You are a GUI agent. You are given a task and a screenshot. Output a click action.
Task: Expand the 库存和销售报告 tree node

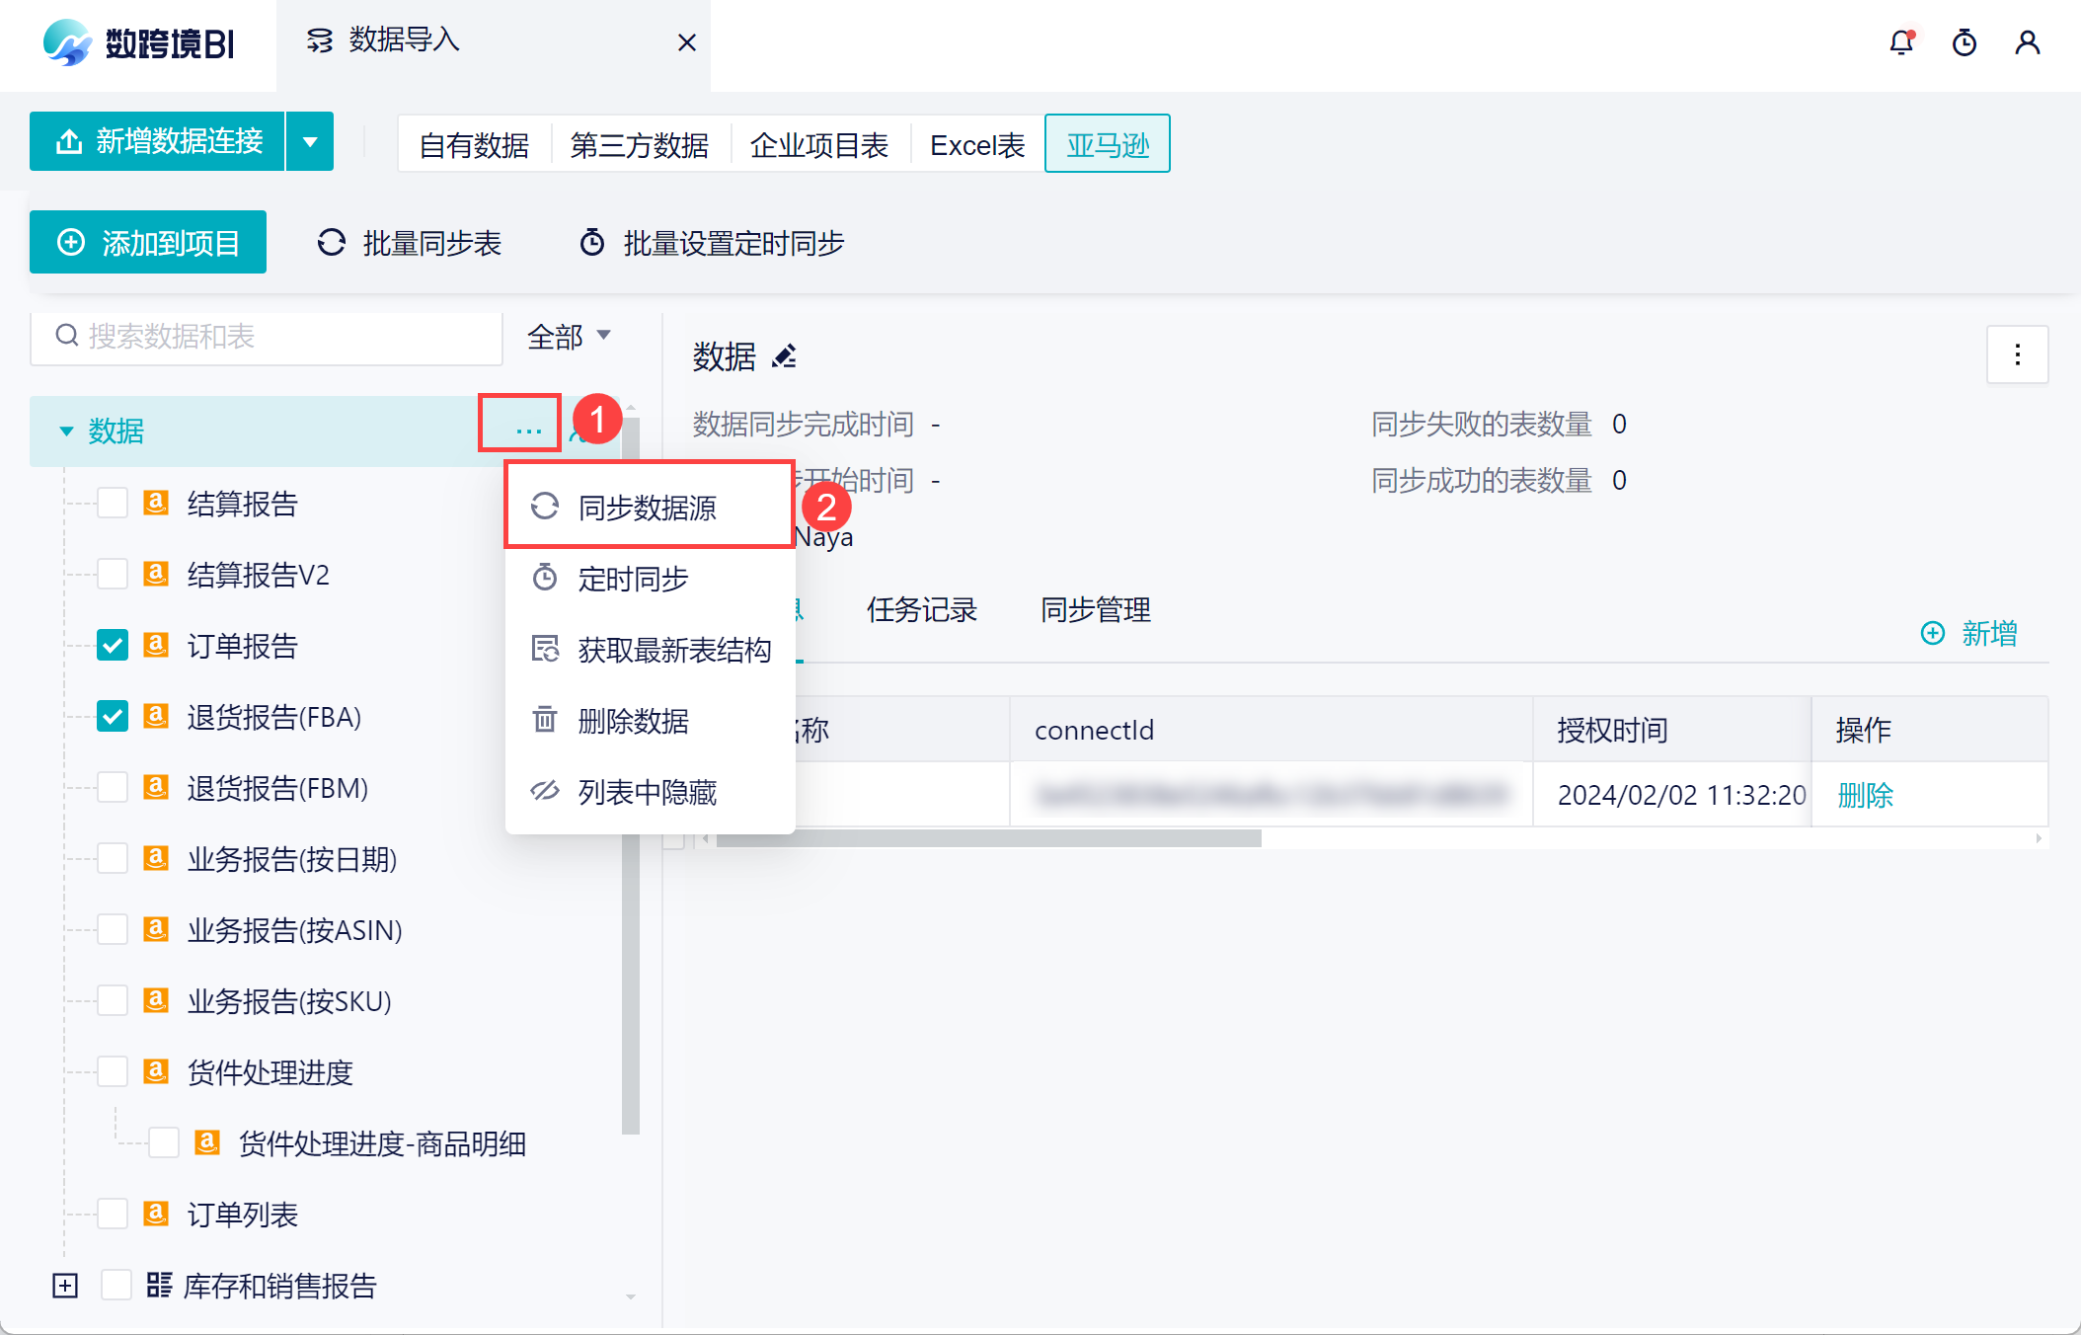(x=65, y=1286)
